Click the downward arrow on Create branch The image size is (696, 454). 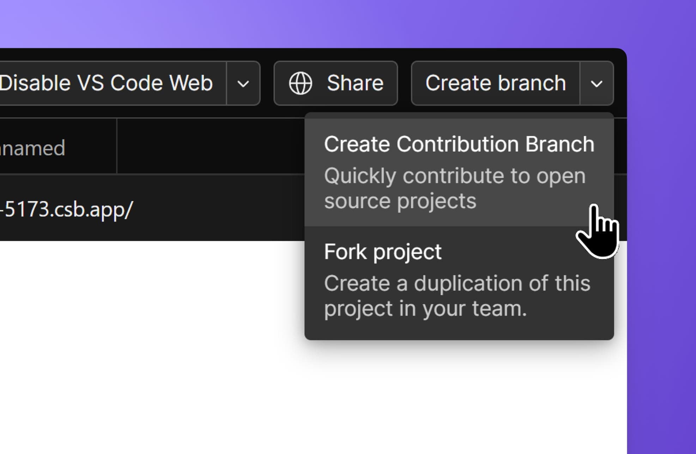pyautogui.click(x=597, y=83)
